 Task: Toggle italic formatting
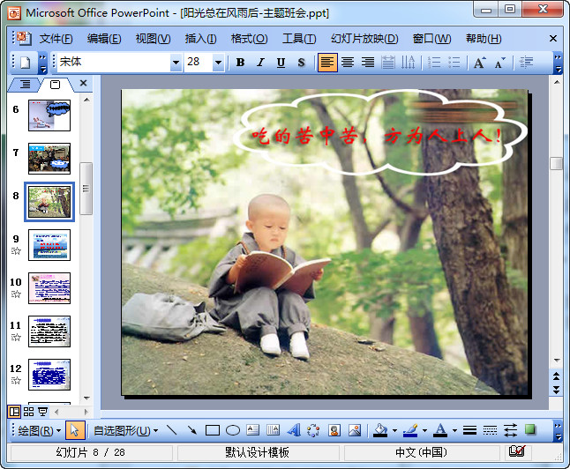click(260, 63)
